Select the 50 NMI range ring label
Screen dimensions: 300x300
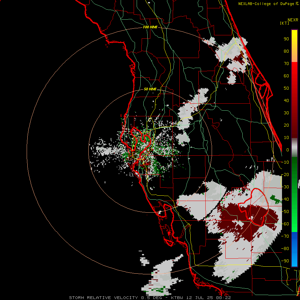click(x=150, y=89)
